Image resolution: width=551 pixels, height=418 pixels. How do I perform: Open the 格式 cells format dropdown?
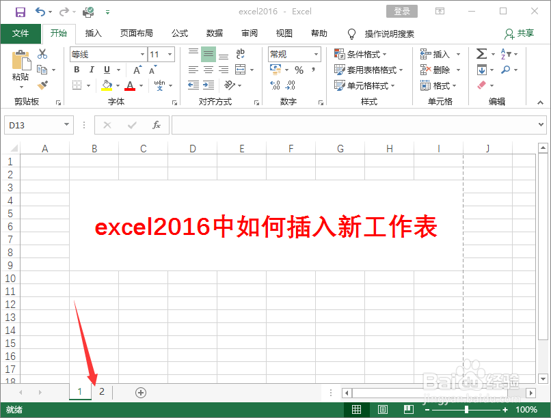click(438, 85)
